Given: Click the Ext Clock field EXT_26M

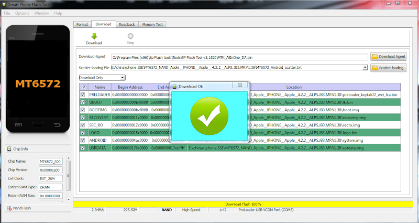Looking at the screenshot, I should point(51,178).
